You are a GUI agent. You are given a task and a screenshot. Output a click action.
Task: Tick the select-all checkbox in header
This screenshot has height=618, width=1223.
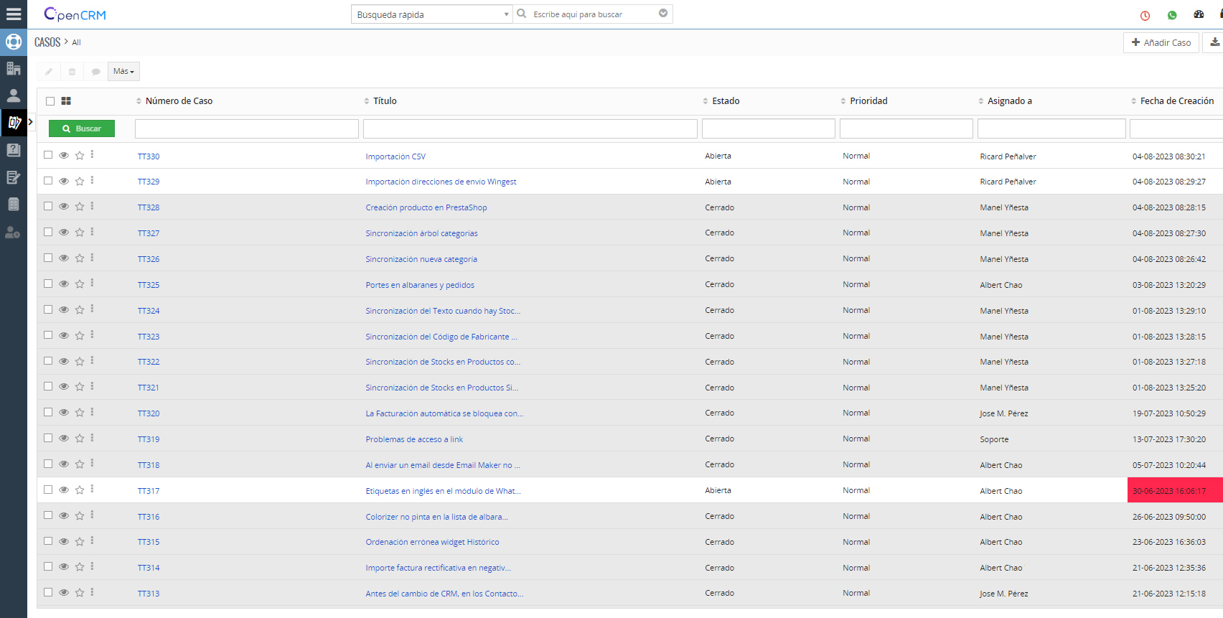50,101
